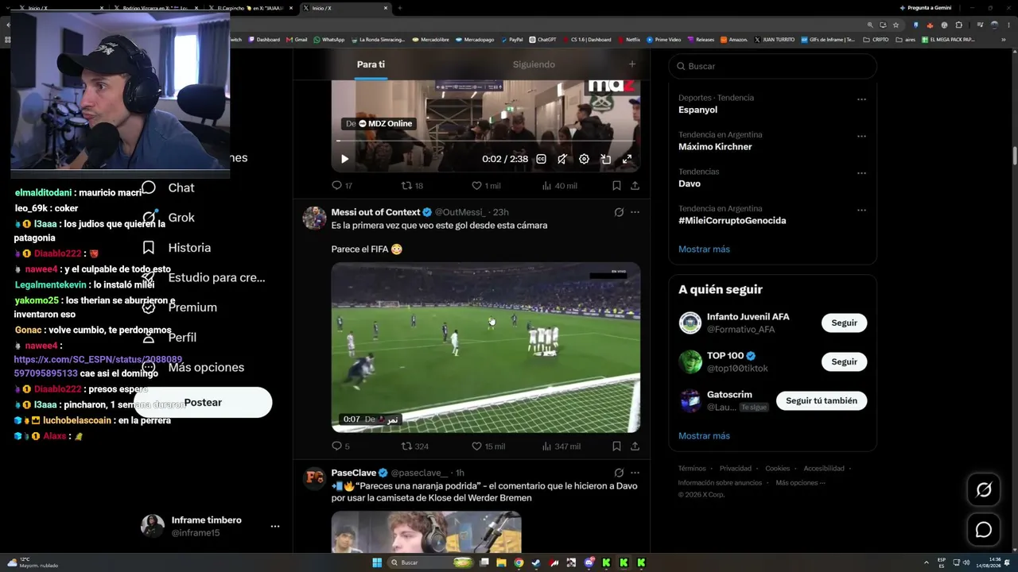
Task: Open the Messi out of Context profile avatar
Action: tap(315, 218)
